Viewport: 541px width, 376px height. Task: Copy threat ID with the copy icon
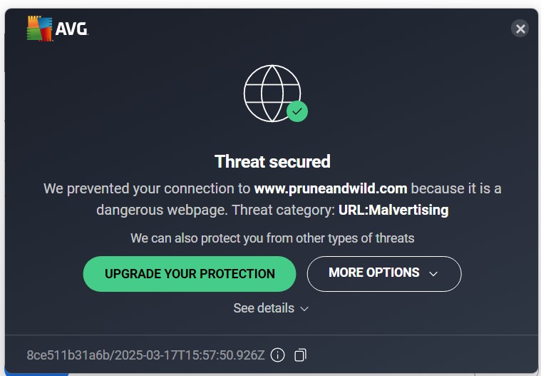(300, 355)
